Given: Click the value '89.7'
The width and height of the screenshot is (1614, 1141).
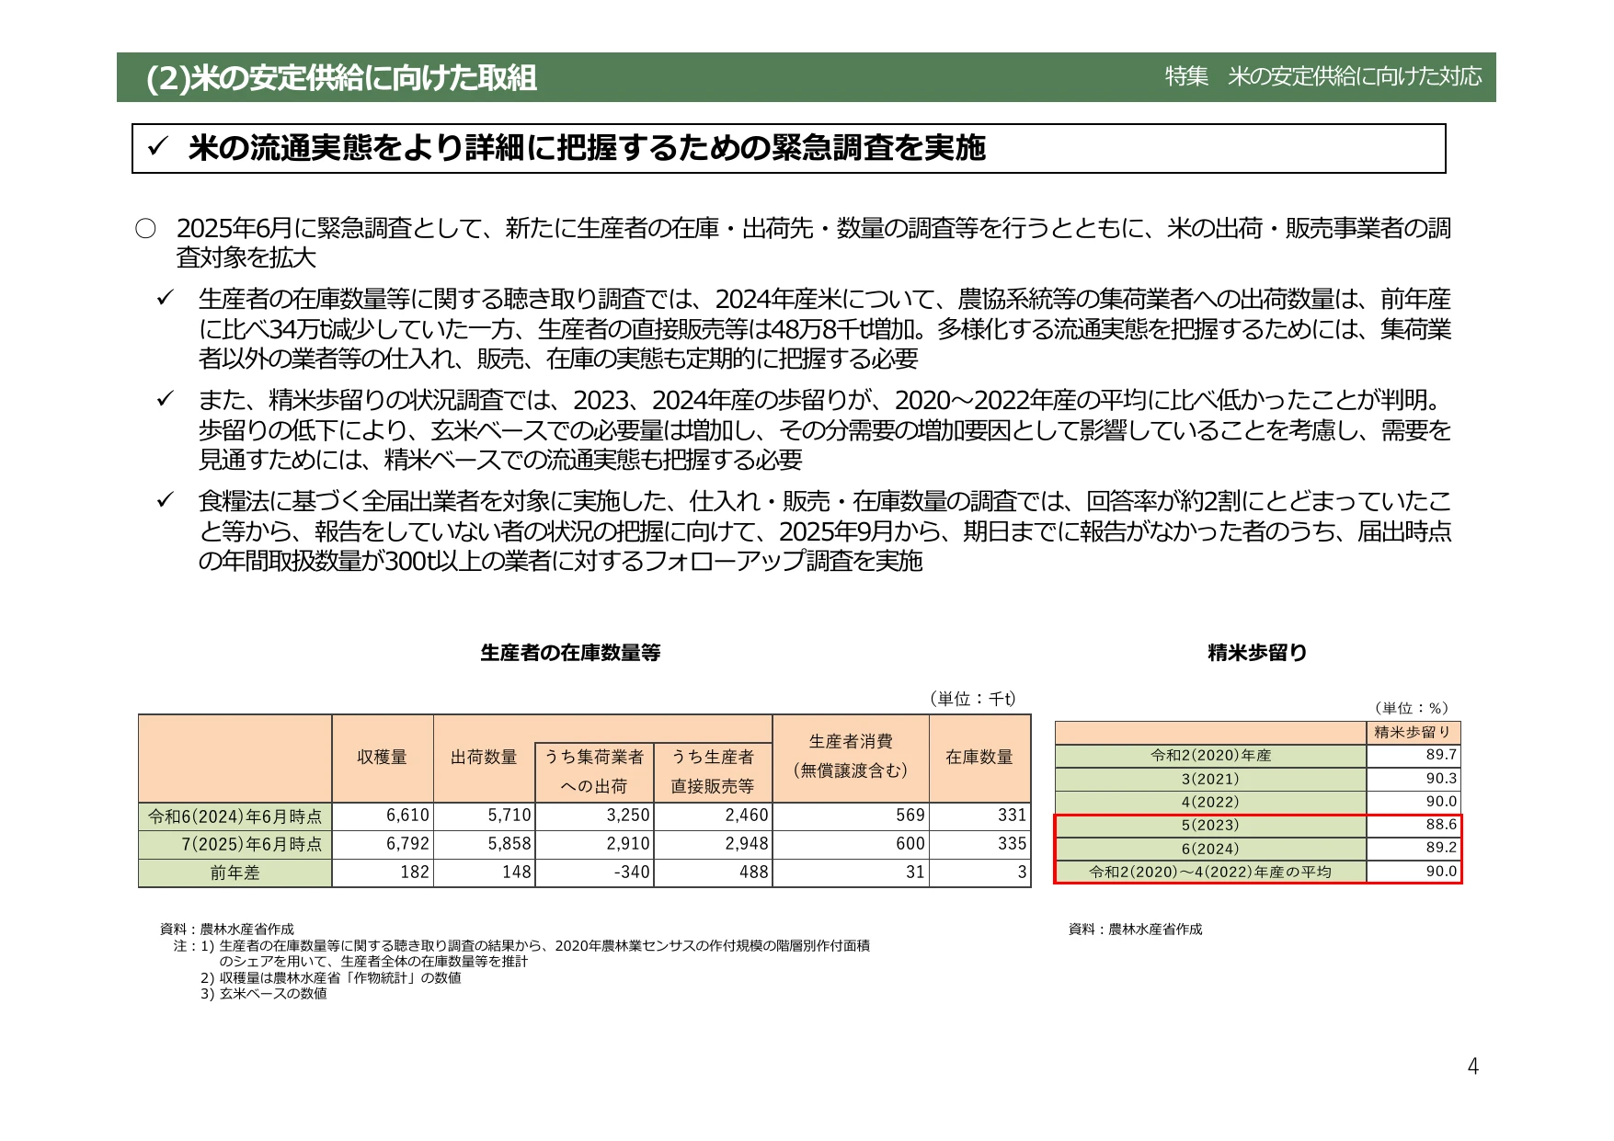Looking at the screenshot, I should click(1441, 755).
